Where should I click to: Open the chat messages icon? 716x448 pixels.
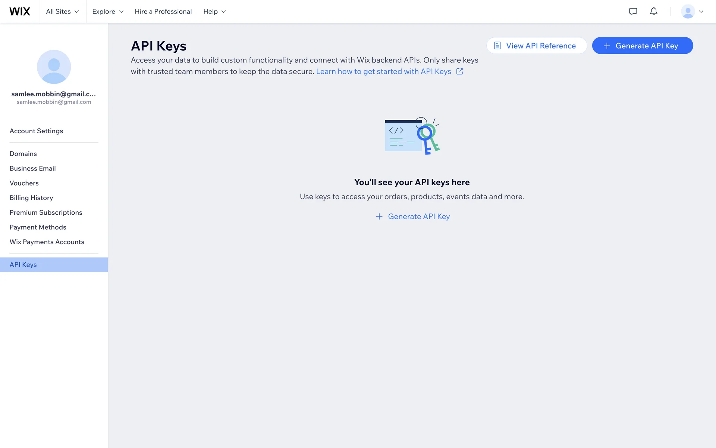pos(633,11)
